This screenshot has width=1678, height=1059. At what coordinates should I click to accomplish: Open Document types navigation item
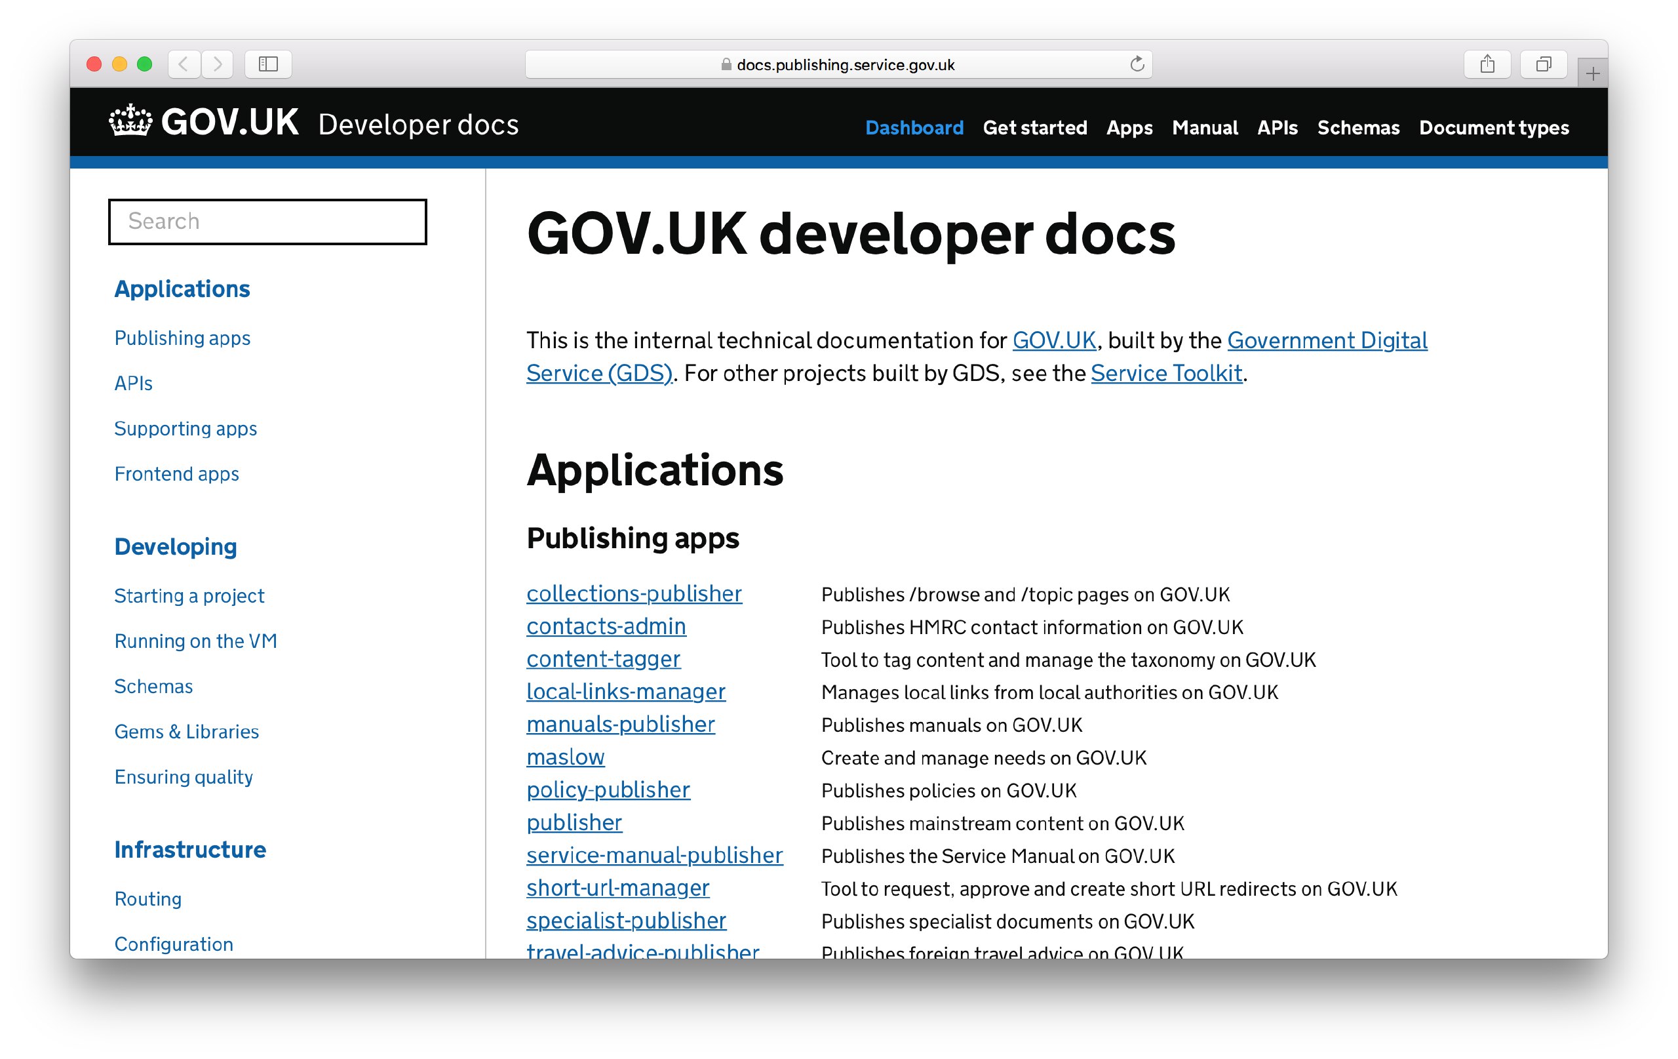pos(1494,129)
